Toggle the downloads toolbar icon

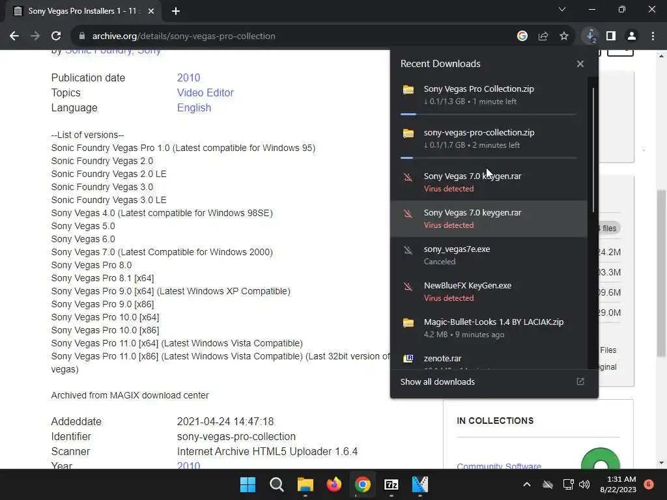click(590, 36)
